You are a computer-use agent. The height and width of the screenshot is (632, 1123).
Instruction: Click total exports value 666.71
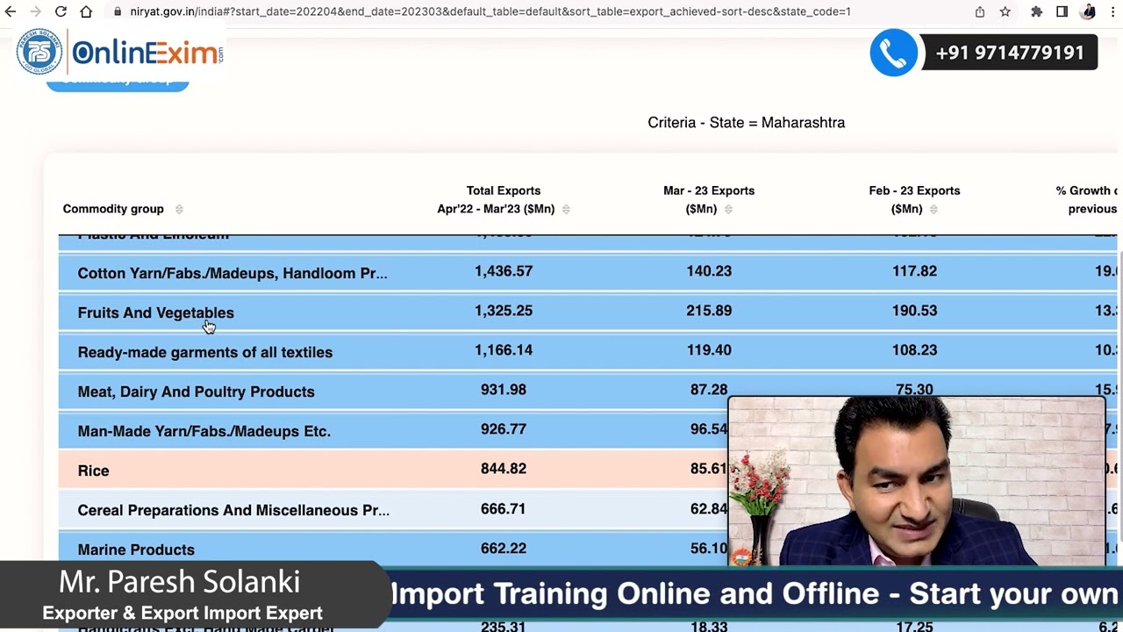[x=504, y=509]
